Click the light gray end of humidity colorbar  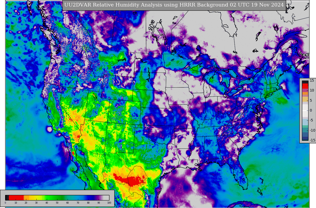click(x=106, y=198)
